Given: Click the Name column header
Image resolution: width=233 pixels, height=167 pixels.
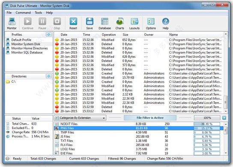Looking at the screenshot, I should (x=173, y=35).
